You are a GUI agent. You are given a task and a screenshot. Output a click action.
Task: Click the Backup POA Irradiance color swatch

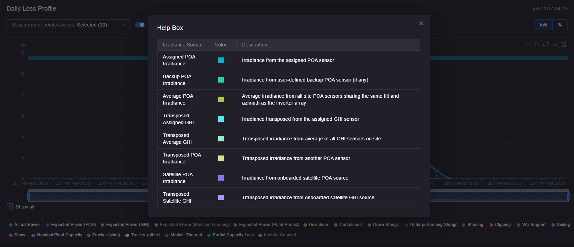(221, 80)
